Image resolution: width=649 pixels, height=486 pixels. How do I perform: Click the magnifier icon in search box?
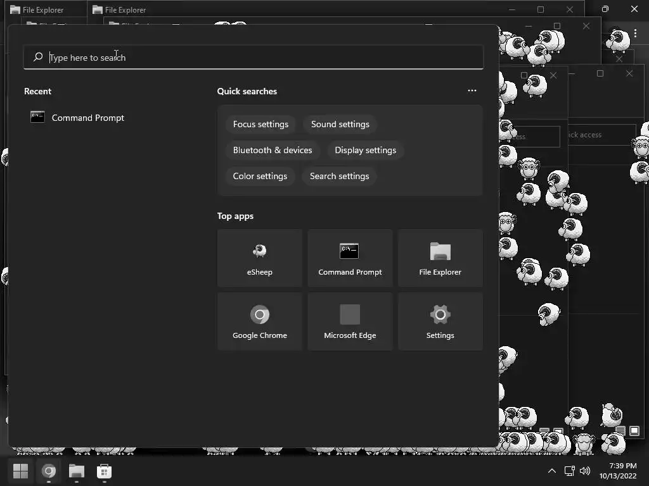click(38, 57)
